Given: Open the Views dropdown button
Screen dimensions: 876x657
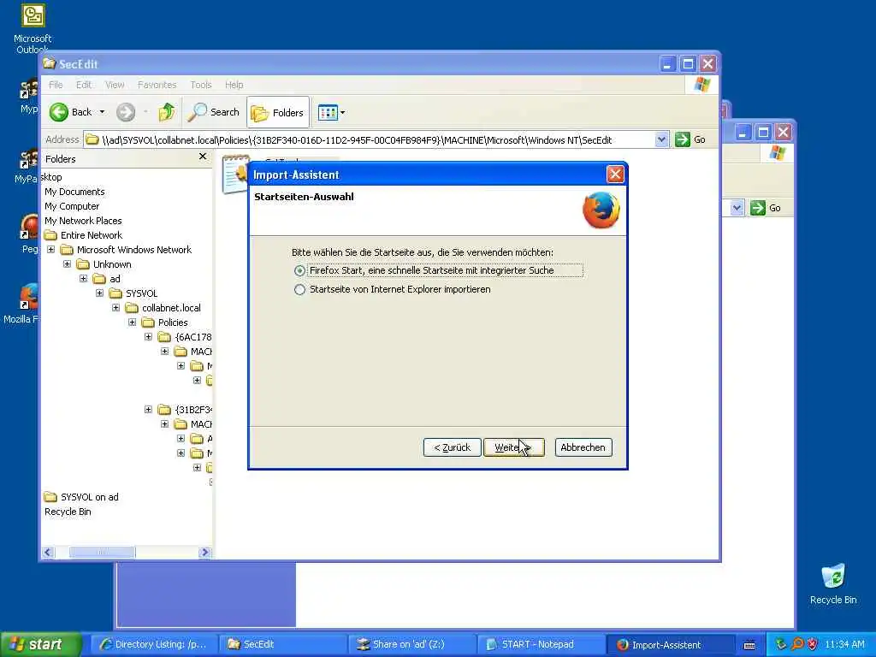Looking at the screenshot, I should pos(331,112).
